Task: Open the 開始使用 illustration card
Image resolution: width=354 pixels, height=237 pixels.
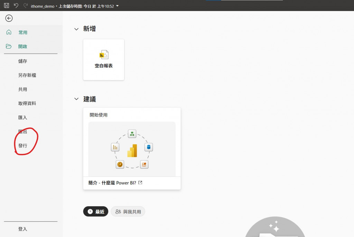Action: pos(132,149)
